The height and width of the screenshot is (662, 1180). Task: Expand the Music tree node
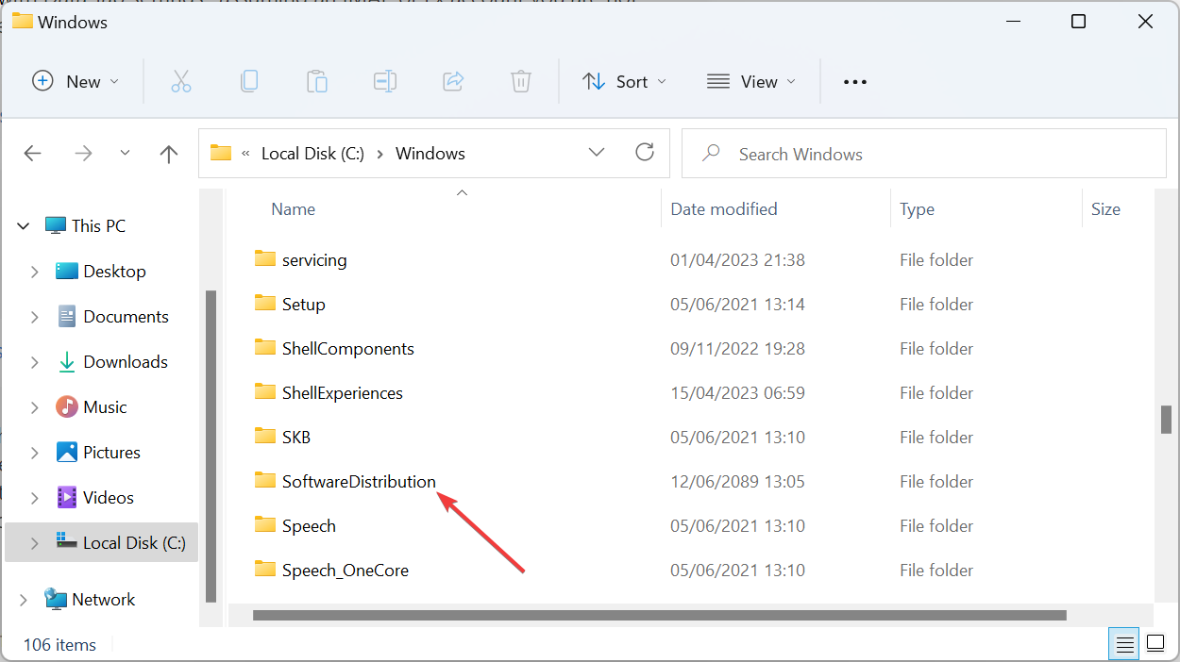coord(35,407)
